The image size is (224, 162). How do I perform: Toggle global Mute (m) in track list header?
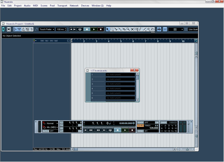pos(42,41)
